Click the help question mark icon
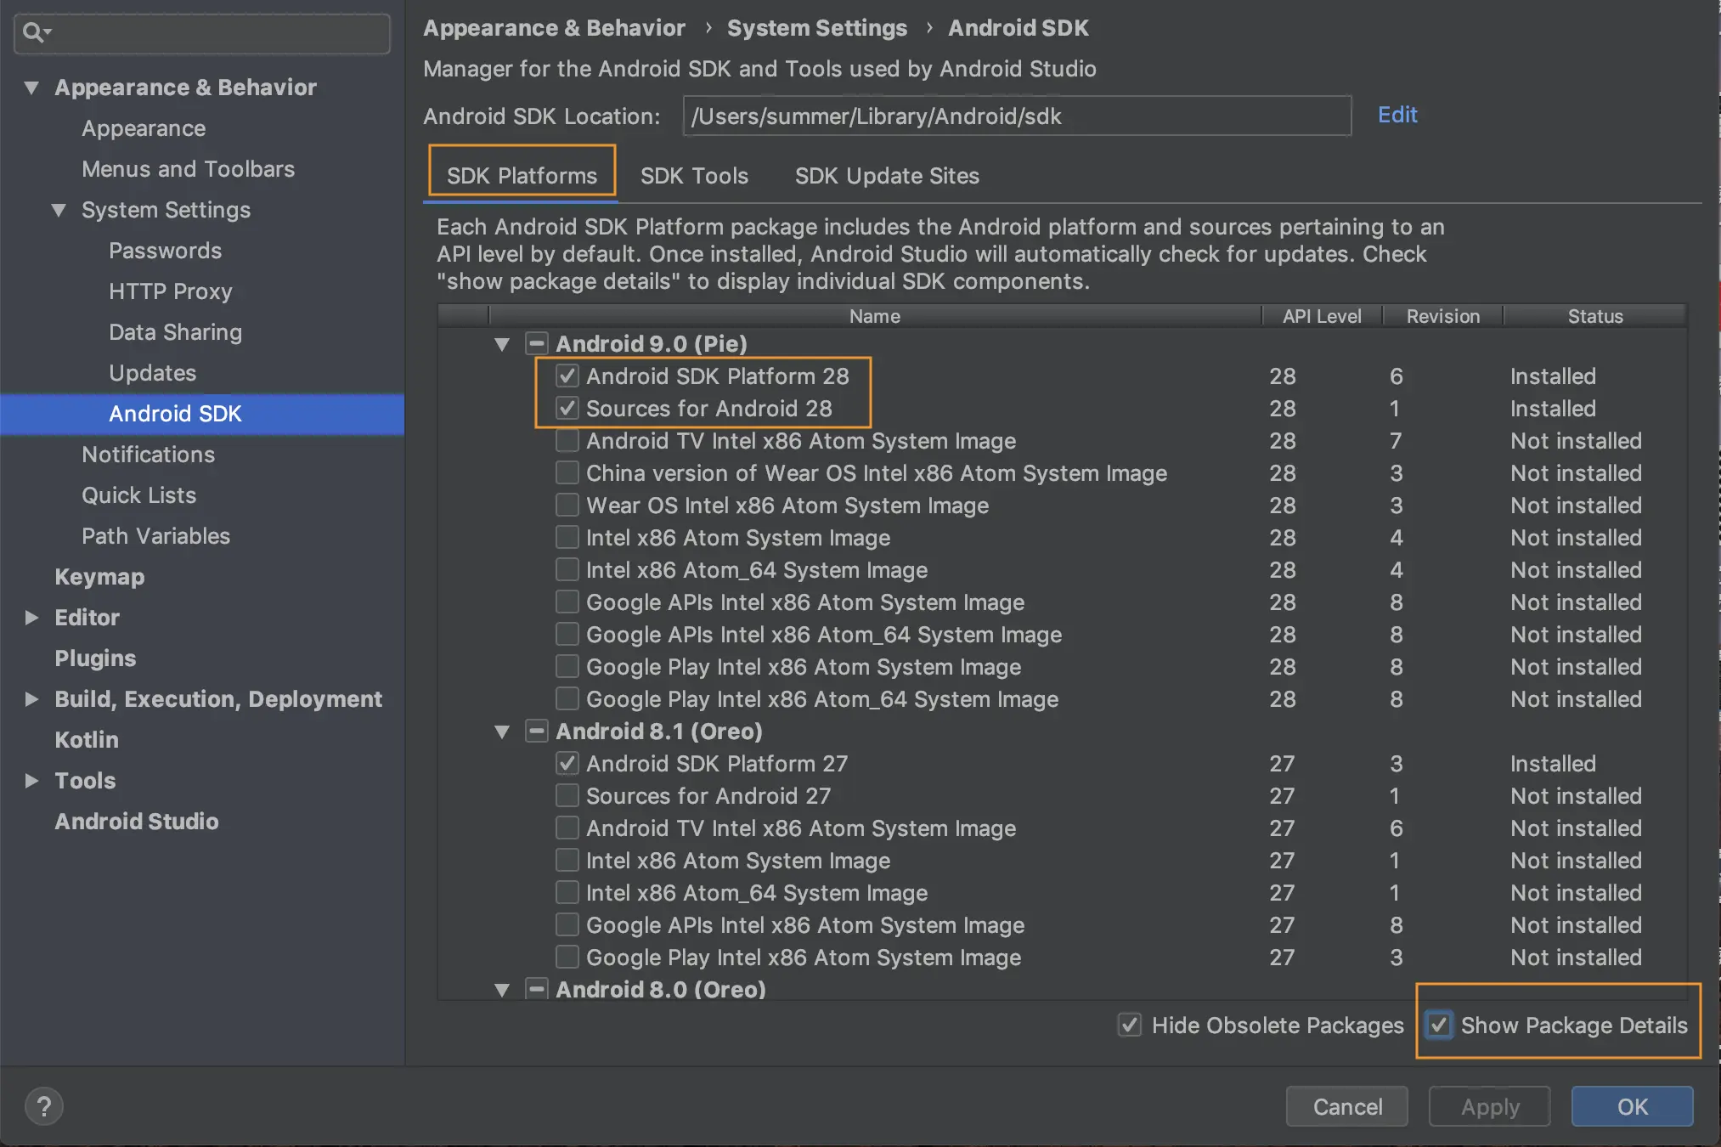1721x1147 pixels. click(44, 1105)
